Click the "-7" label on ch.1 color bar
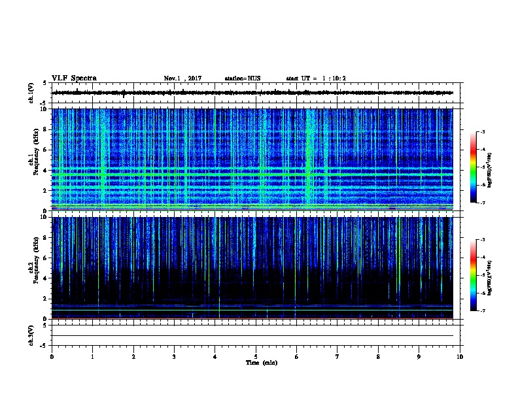Viewport: 518px width, 400px height. pos(482,203)
